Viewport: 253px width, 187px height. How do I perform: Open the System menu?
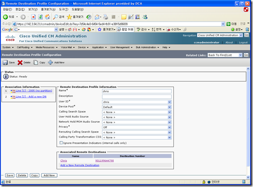(8, 47)
